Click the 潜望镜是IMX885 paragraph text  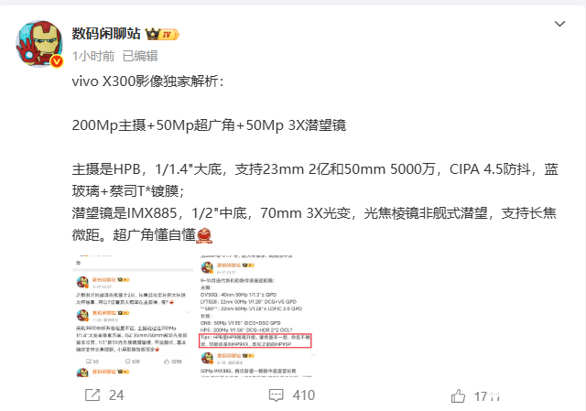pyautogui.click(x=314, y=224)
